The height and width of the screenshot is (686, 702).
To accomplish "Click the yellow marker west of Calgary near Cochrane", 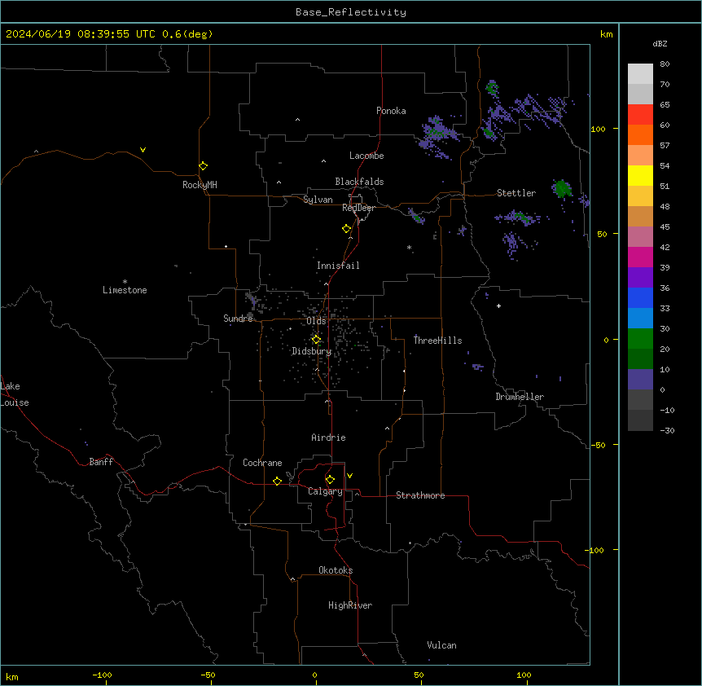I will 277,481.
